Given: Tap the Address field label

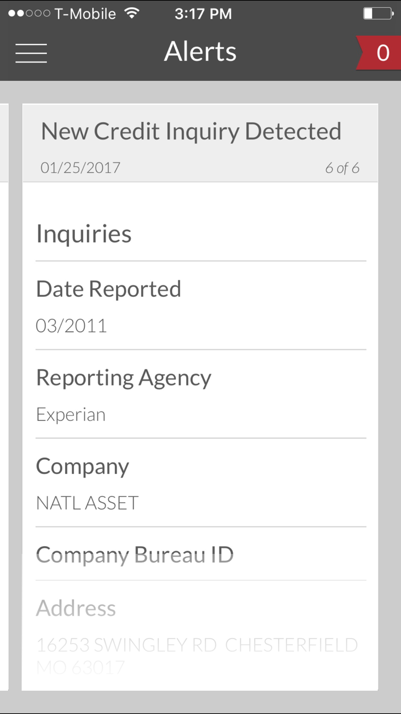Looking at the screenshot, I should pos(76,608).
